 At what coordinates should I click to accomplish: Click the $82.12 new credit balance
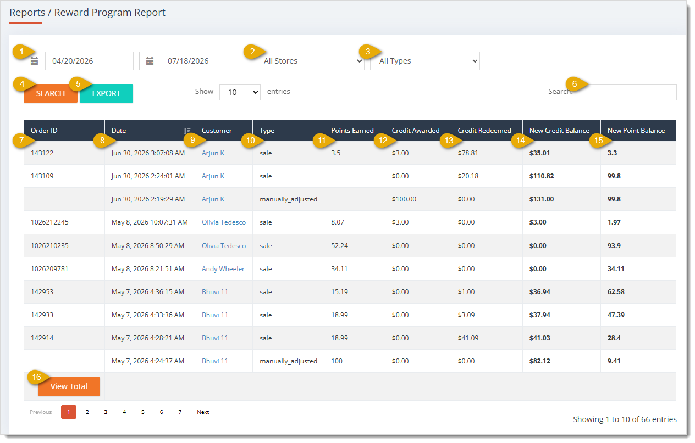540,361
